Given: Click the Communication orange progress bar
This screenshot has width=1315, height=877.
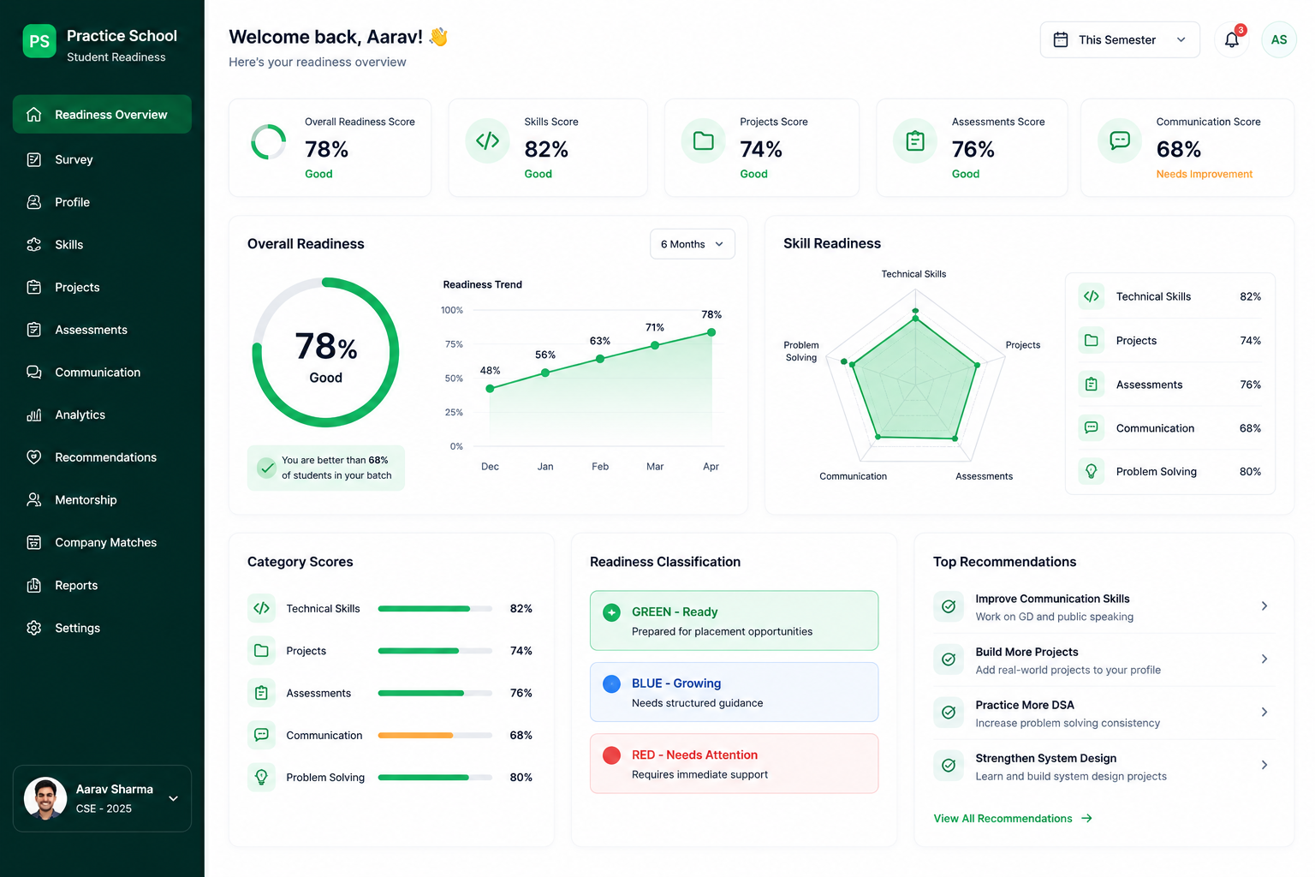Looking at the screenshot, I should [415, 736].
